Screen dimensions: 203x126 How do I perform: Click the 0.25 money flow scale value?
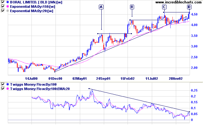click(x=194, y=90)
